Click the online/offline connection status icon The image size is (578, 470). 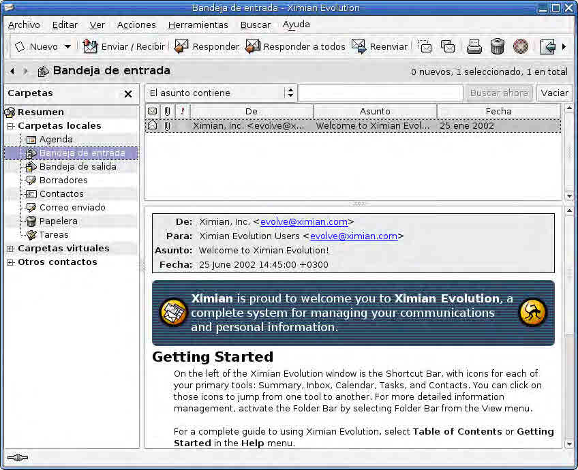pos(17,458)
